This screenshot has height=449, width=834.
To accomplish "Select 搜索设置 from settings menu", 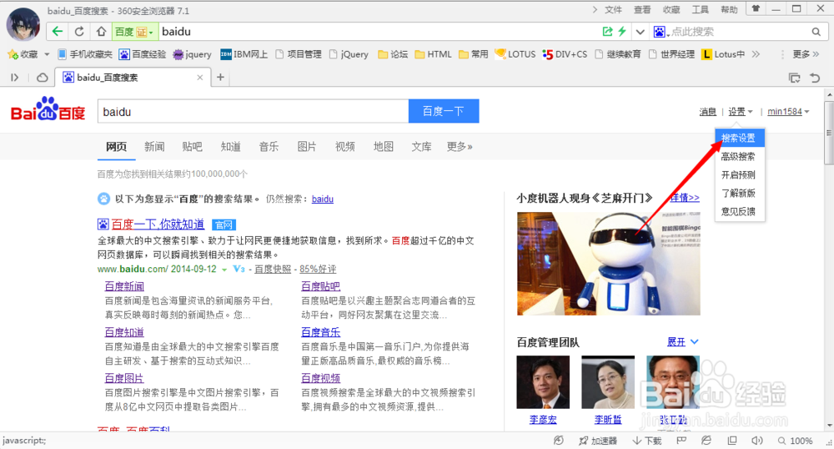I will click(739, 138).
